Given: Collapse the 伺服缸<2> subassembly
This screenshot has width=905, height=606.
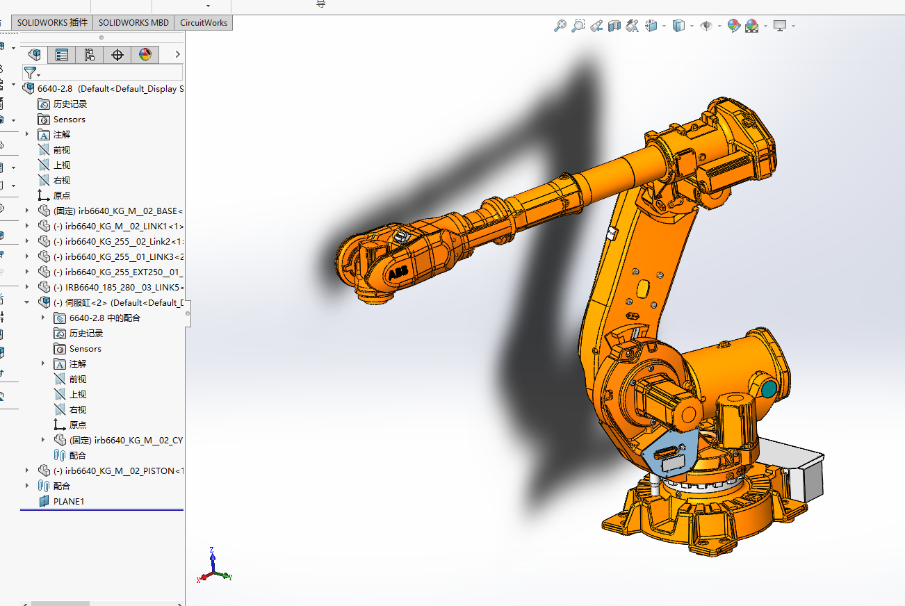Looking at the screenshot, I should [x=27, y=302].
